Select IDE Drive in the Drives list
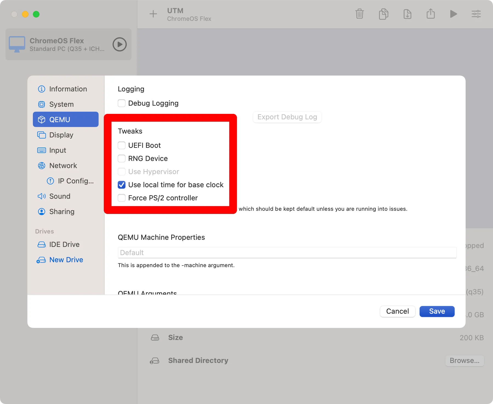Viewport: 493px width, 404px height. (x=64, y=244)
